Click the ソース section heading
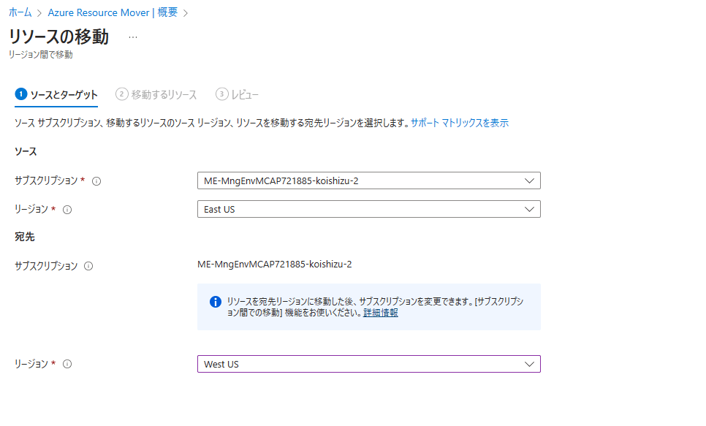This screenshot has height=426, width=706. click(x=26, y=151)
